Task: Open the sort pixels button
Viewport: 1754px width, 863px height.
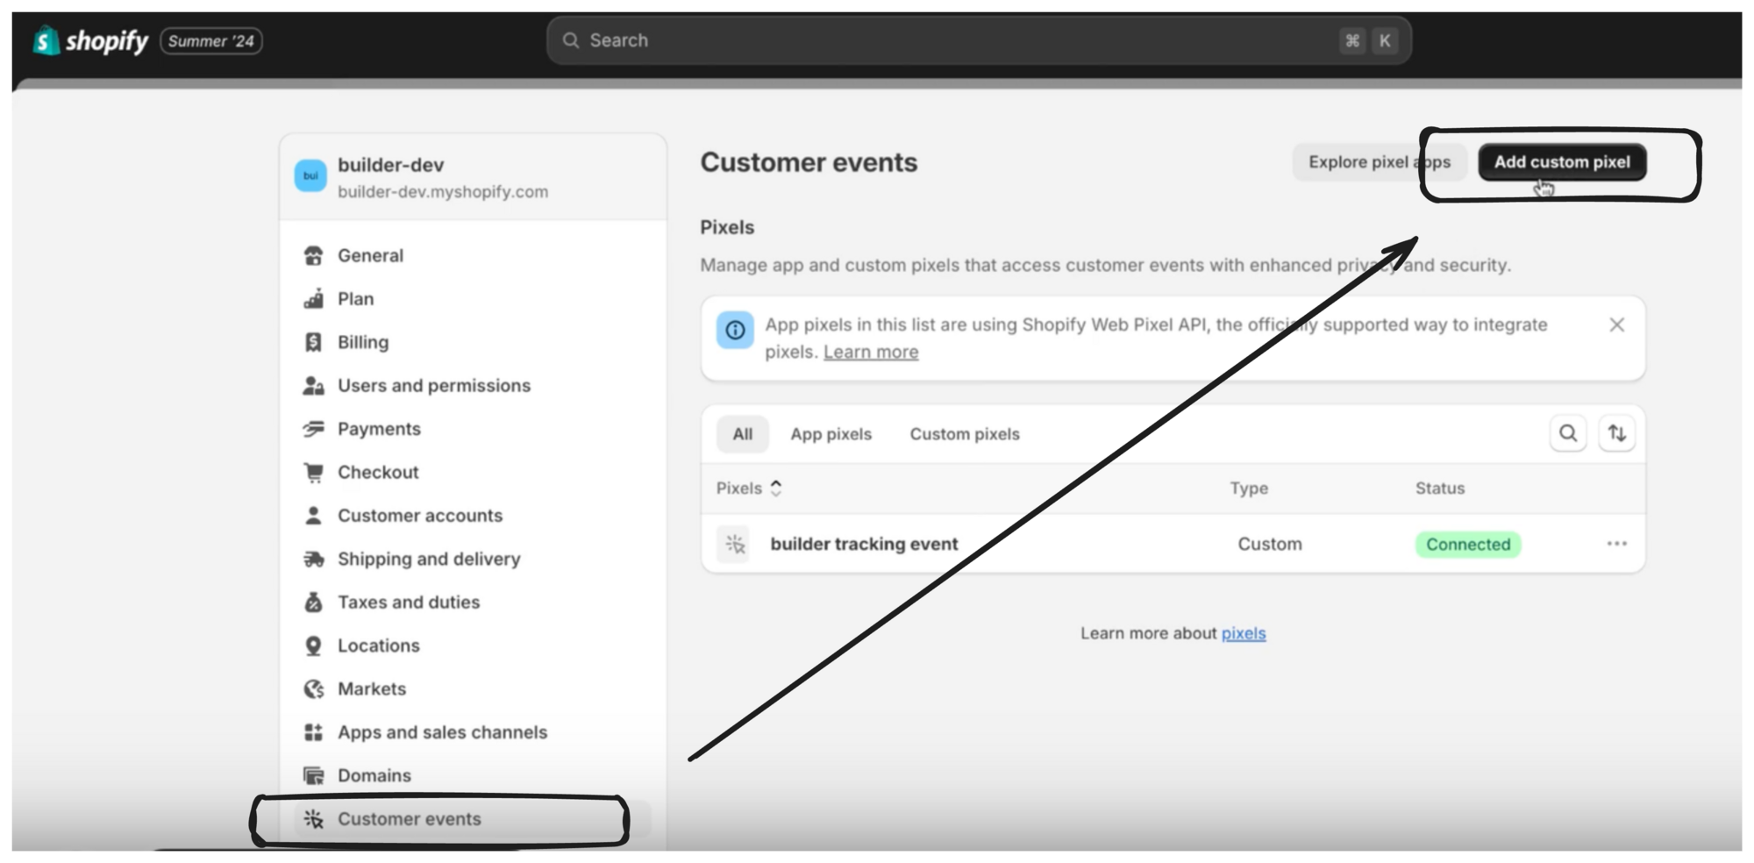Action: [1616, 433]
